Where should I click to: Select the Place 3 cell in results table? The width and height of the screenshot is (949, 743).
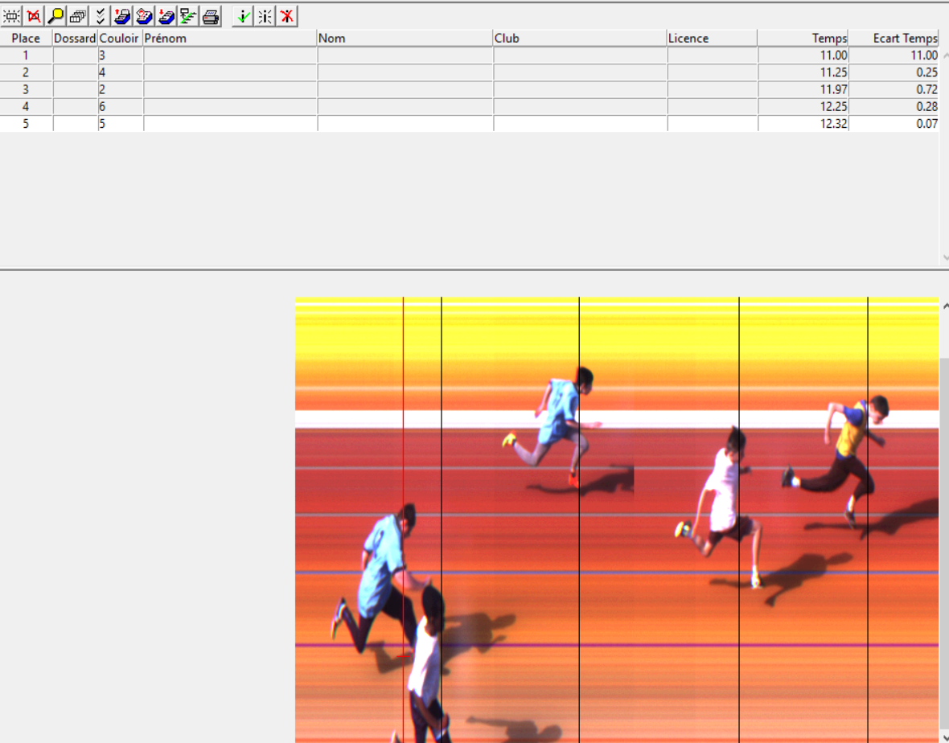click(x=26, y=89)
